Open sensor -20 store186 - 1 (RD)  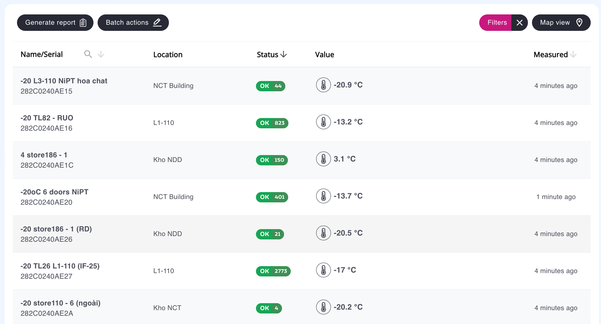coord(56,229)
